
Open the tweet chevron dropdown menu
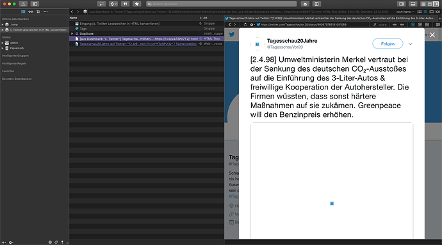(x=411, y=44)
